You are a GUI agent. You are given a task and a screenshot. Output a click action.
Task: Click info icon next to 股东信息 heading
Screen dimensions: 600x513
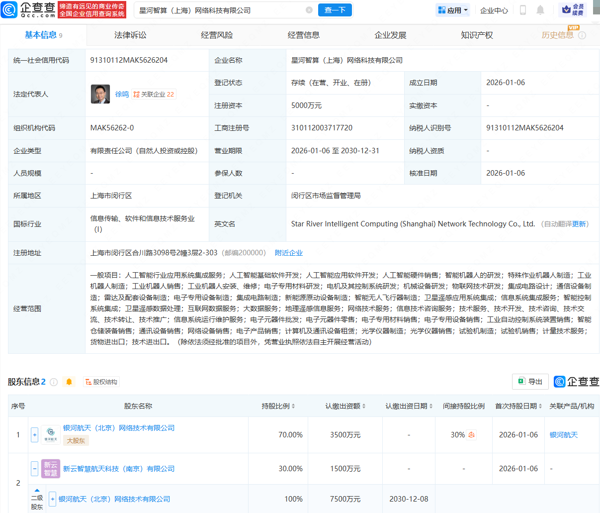pos(54,382)
